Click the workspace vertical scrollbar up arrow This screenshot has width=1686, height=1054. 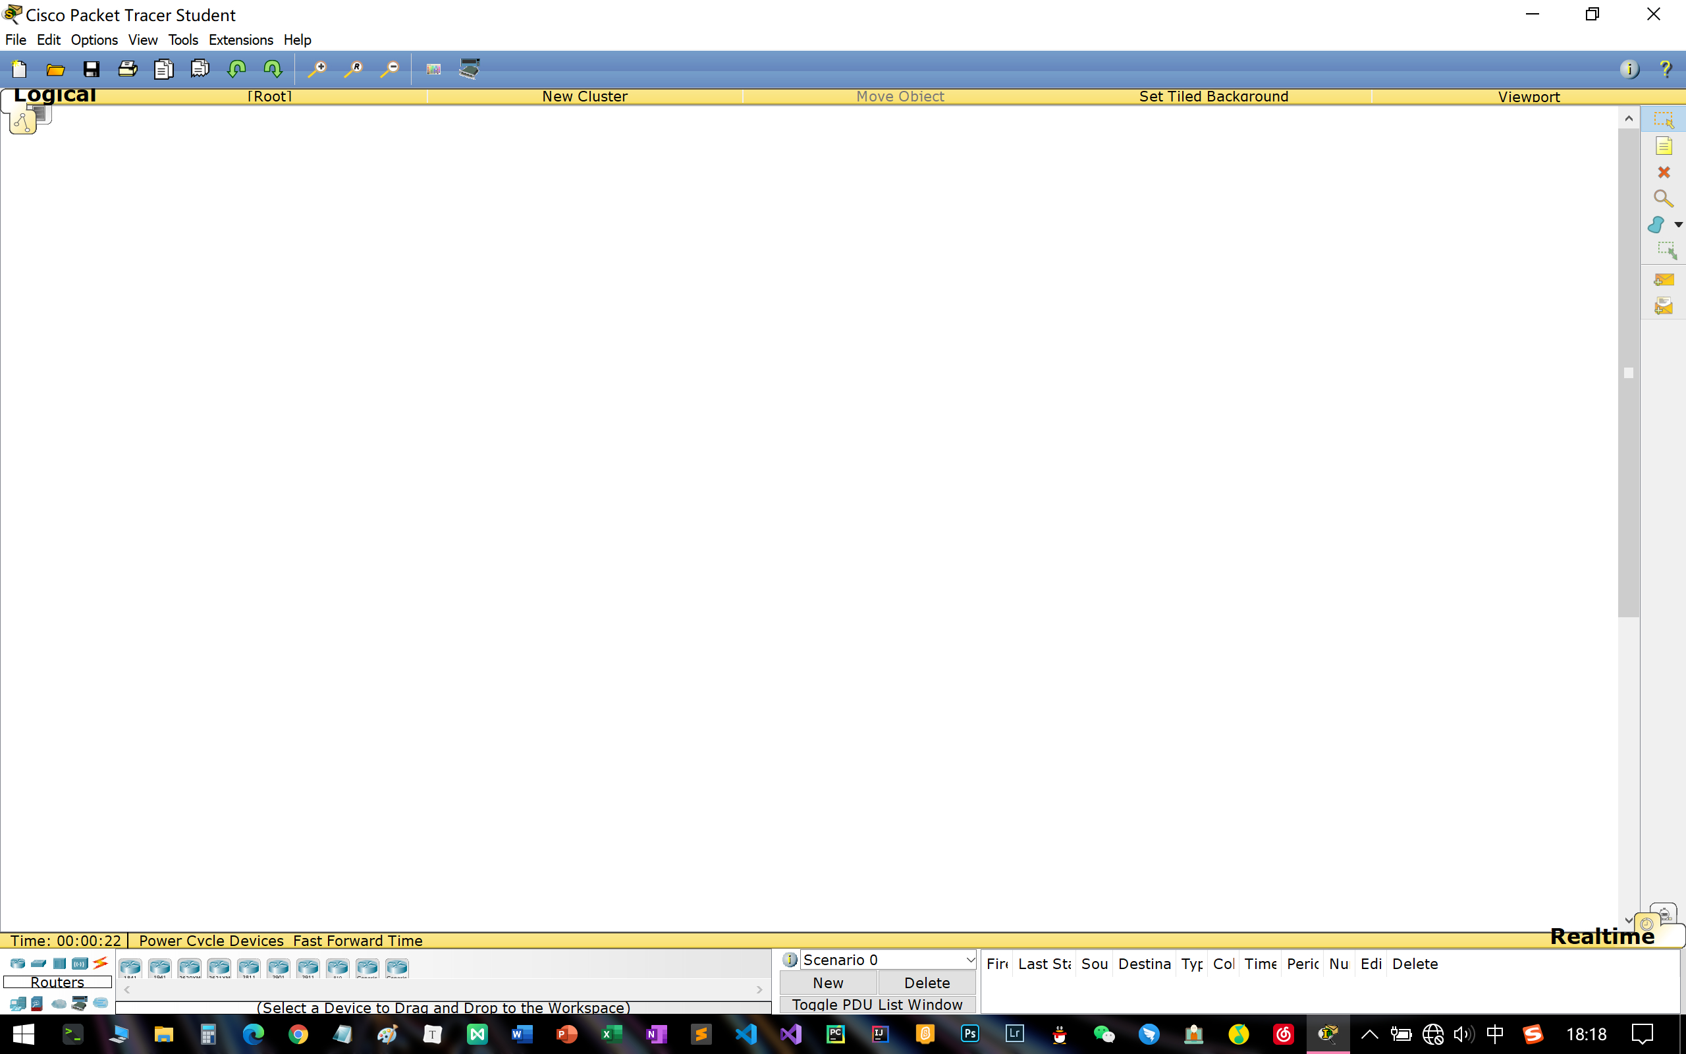(x=1628, y=118)
